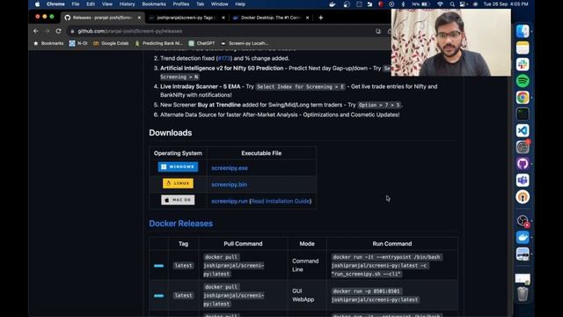Viewport: 563px width, 317px height.
Task: Close the Releases GitHub tab
Action: (x=139, y=18)
